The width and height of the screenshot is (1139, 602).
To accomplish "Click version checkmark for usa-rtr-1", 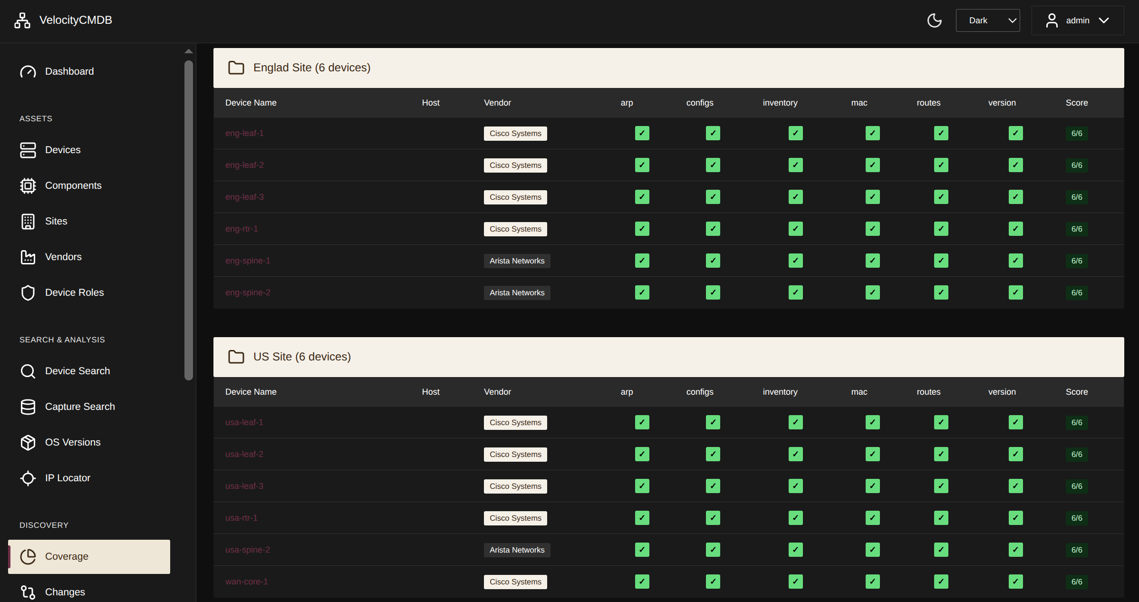I will [x=1015, y=518].
